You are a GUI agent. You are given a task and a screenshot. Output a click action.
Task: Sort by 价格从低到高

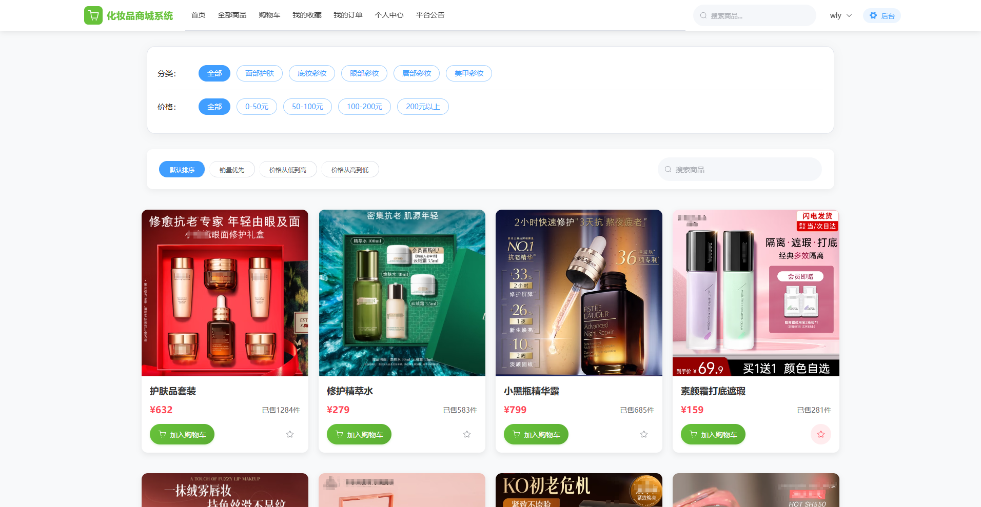288,170
